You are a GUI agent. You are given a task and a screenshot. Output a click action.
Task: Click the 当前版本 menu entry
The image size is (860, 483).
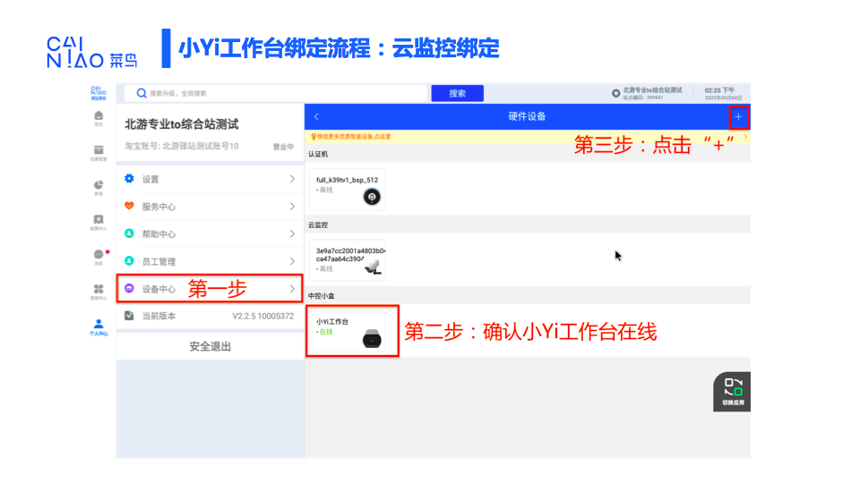click(x=210, y=316)
